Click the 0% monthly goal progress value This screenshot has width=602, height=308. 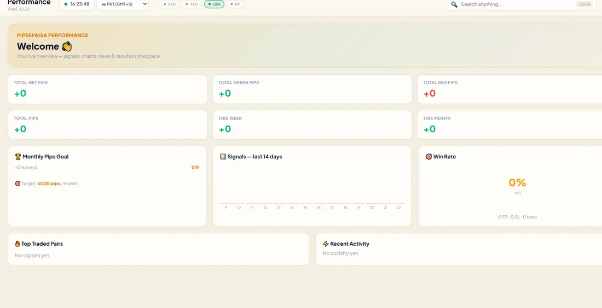pos(195,168)
